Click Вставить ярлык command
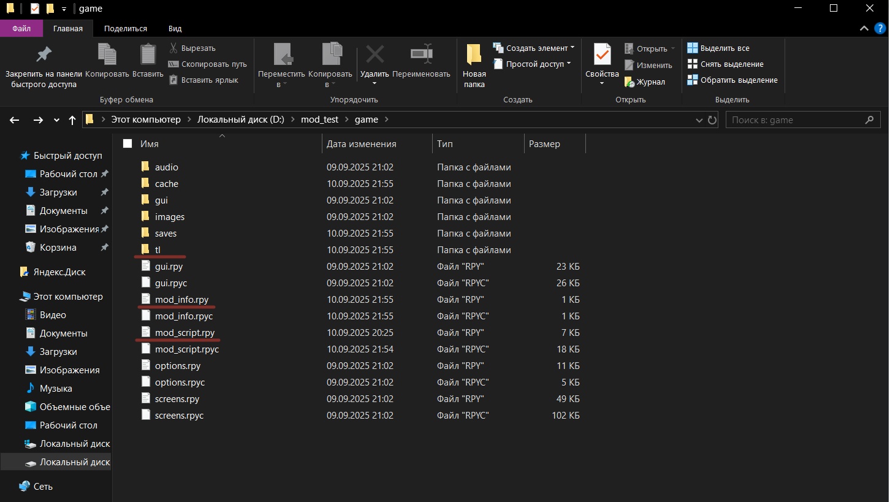Viewport: 890px width, 502px height. (203, 80)
